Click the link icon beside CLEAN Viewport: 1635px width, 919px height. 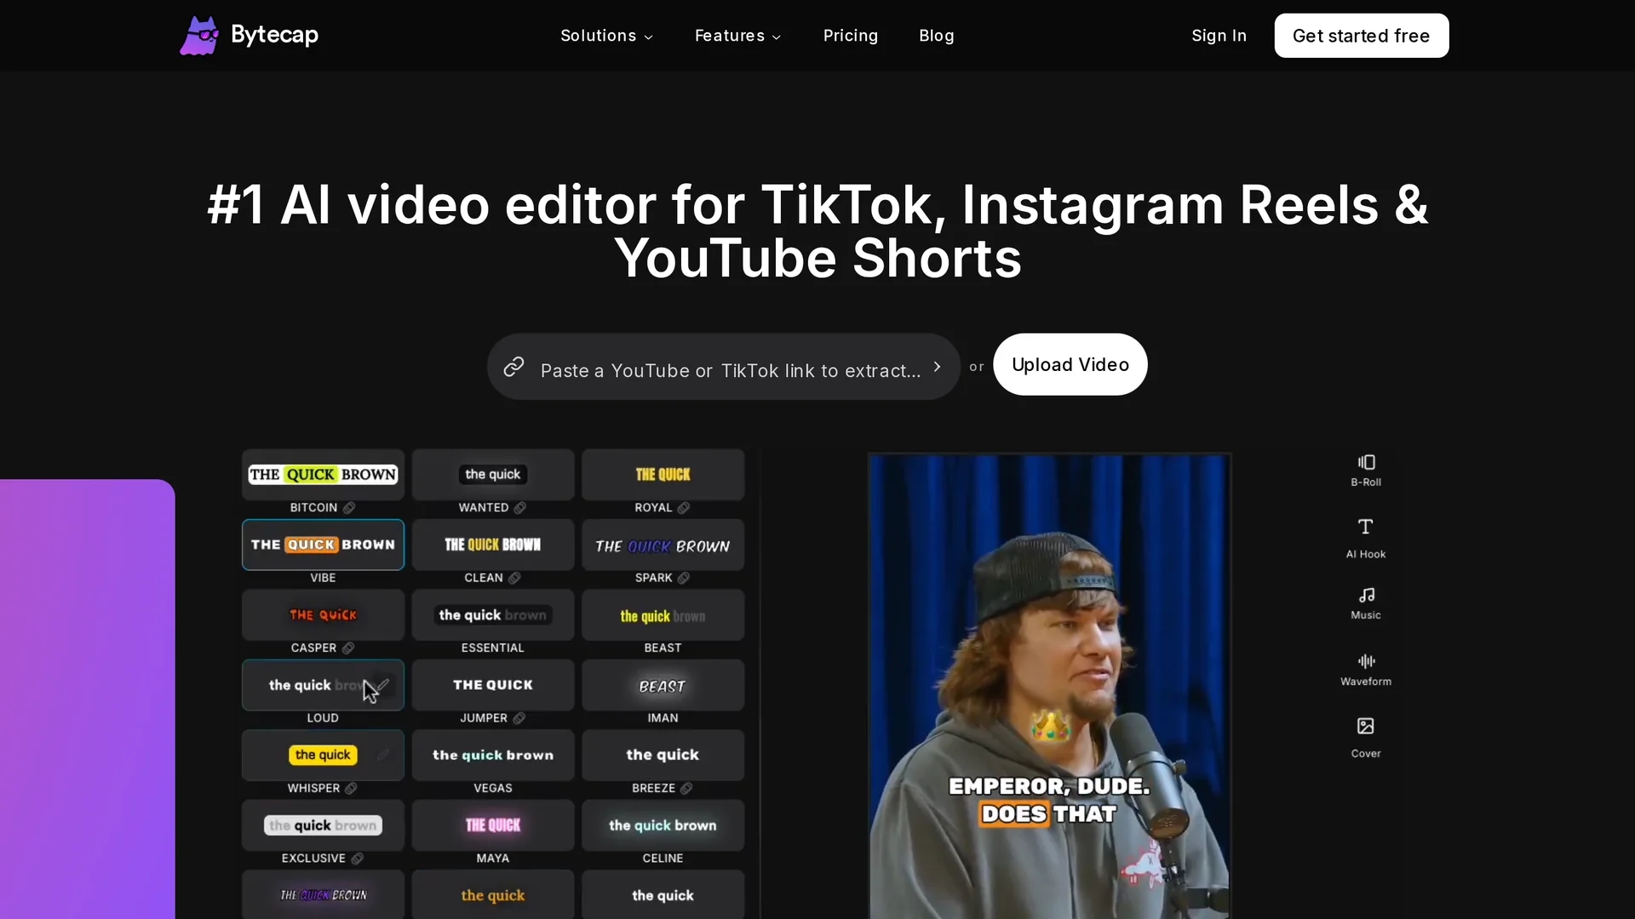(x=514, y=578)
